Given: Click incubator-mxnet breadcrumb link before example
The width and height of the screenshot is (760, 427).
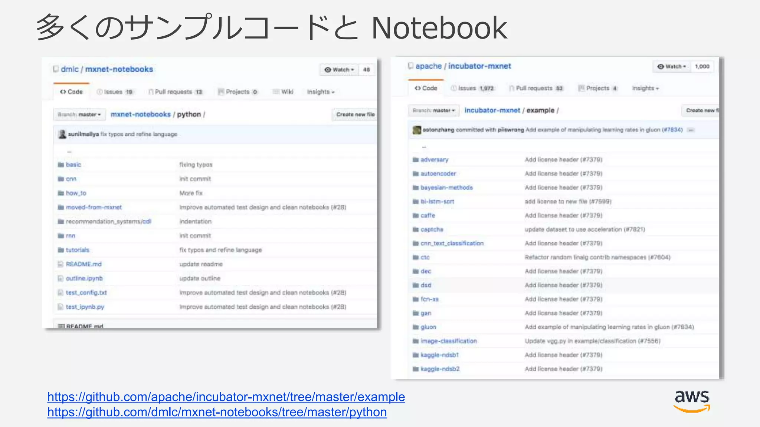Looking at the screenshot, I should tap(492, 110).
